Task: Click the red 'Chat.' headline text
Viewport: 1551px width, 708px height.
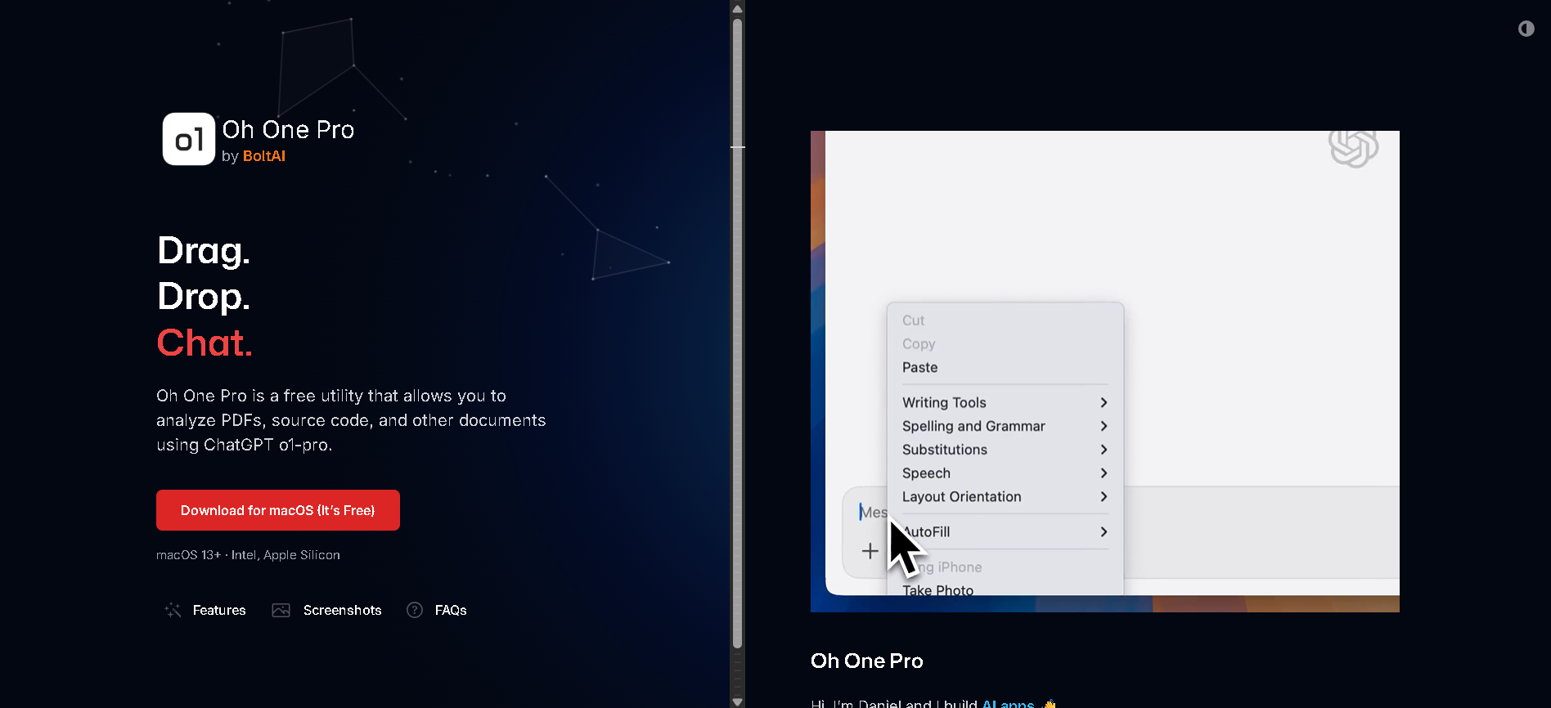Action: click(205, 343)
